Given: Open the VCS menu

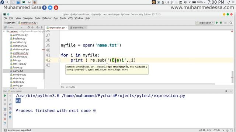Looking at the screenshot, I should pyautogui.click(x=70, y=18).
